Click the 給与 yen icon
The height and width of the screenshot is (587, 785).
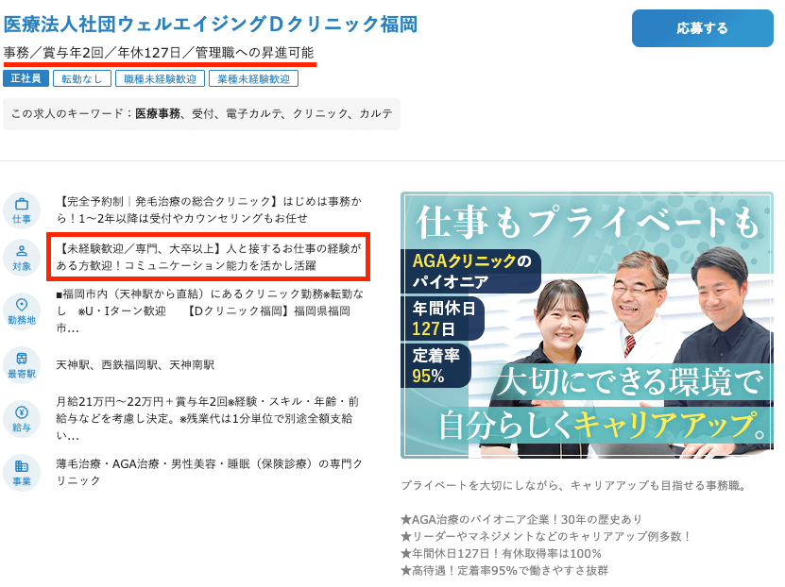pos(22,419)
